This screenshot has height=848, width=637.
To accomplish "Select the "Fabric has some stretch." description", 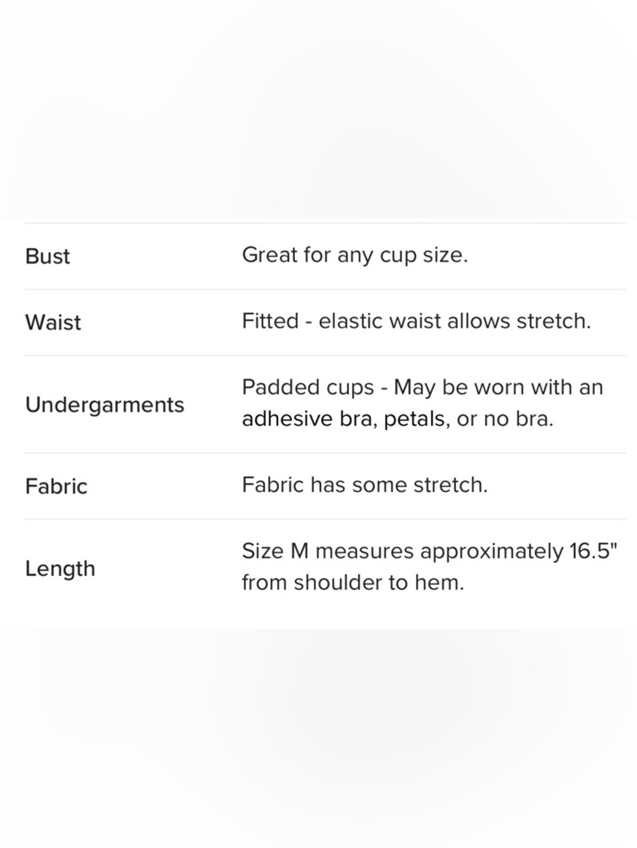I will (x=364, y=485).
